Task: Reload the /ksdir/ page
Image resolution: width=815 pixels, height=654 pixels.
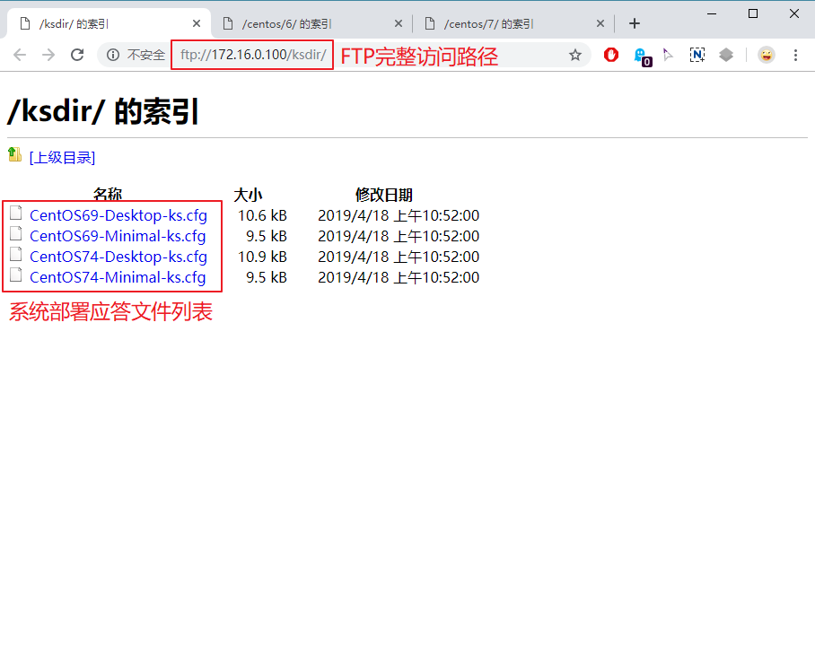Action: [x=77, y=55]
